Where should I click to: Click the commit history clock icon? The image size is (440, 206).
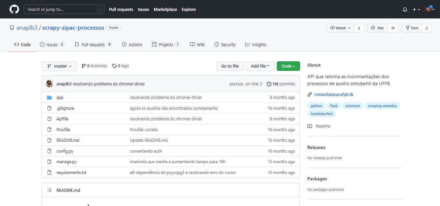coord(269,84)
